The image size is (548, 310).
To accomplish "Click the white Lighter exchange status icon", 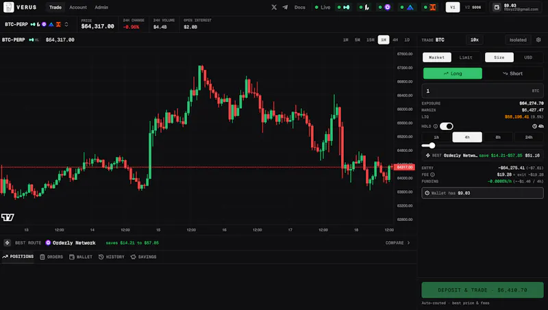I will 366,8.
